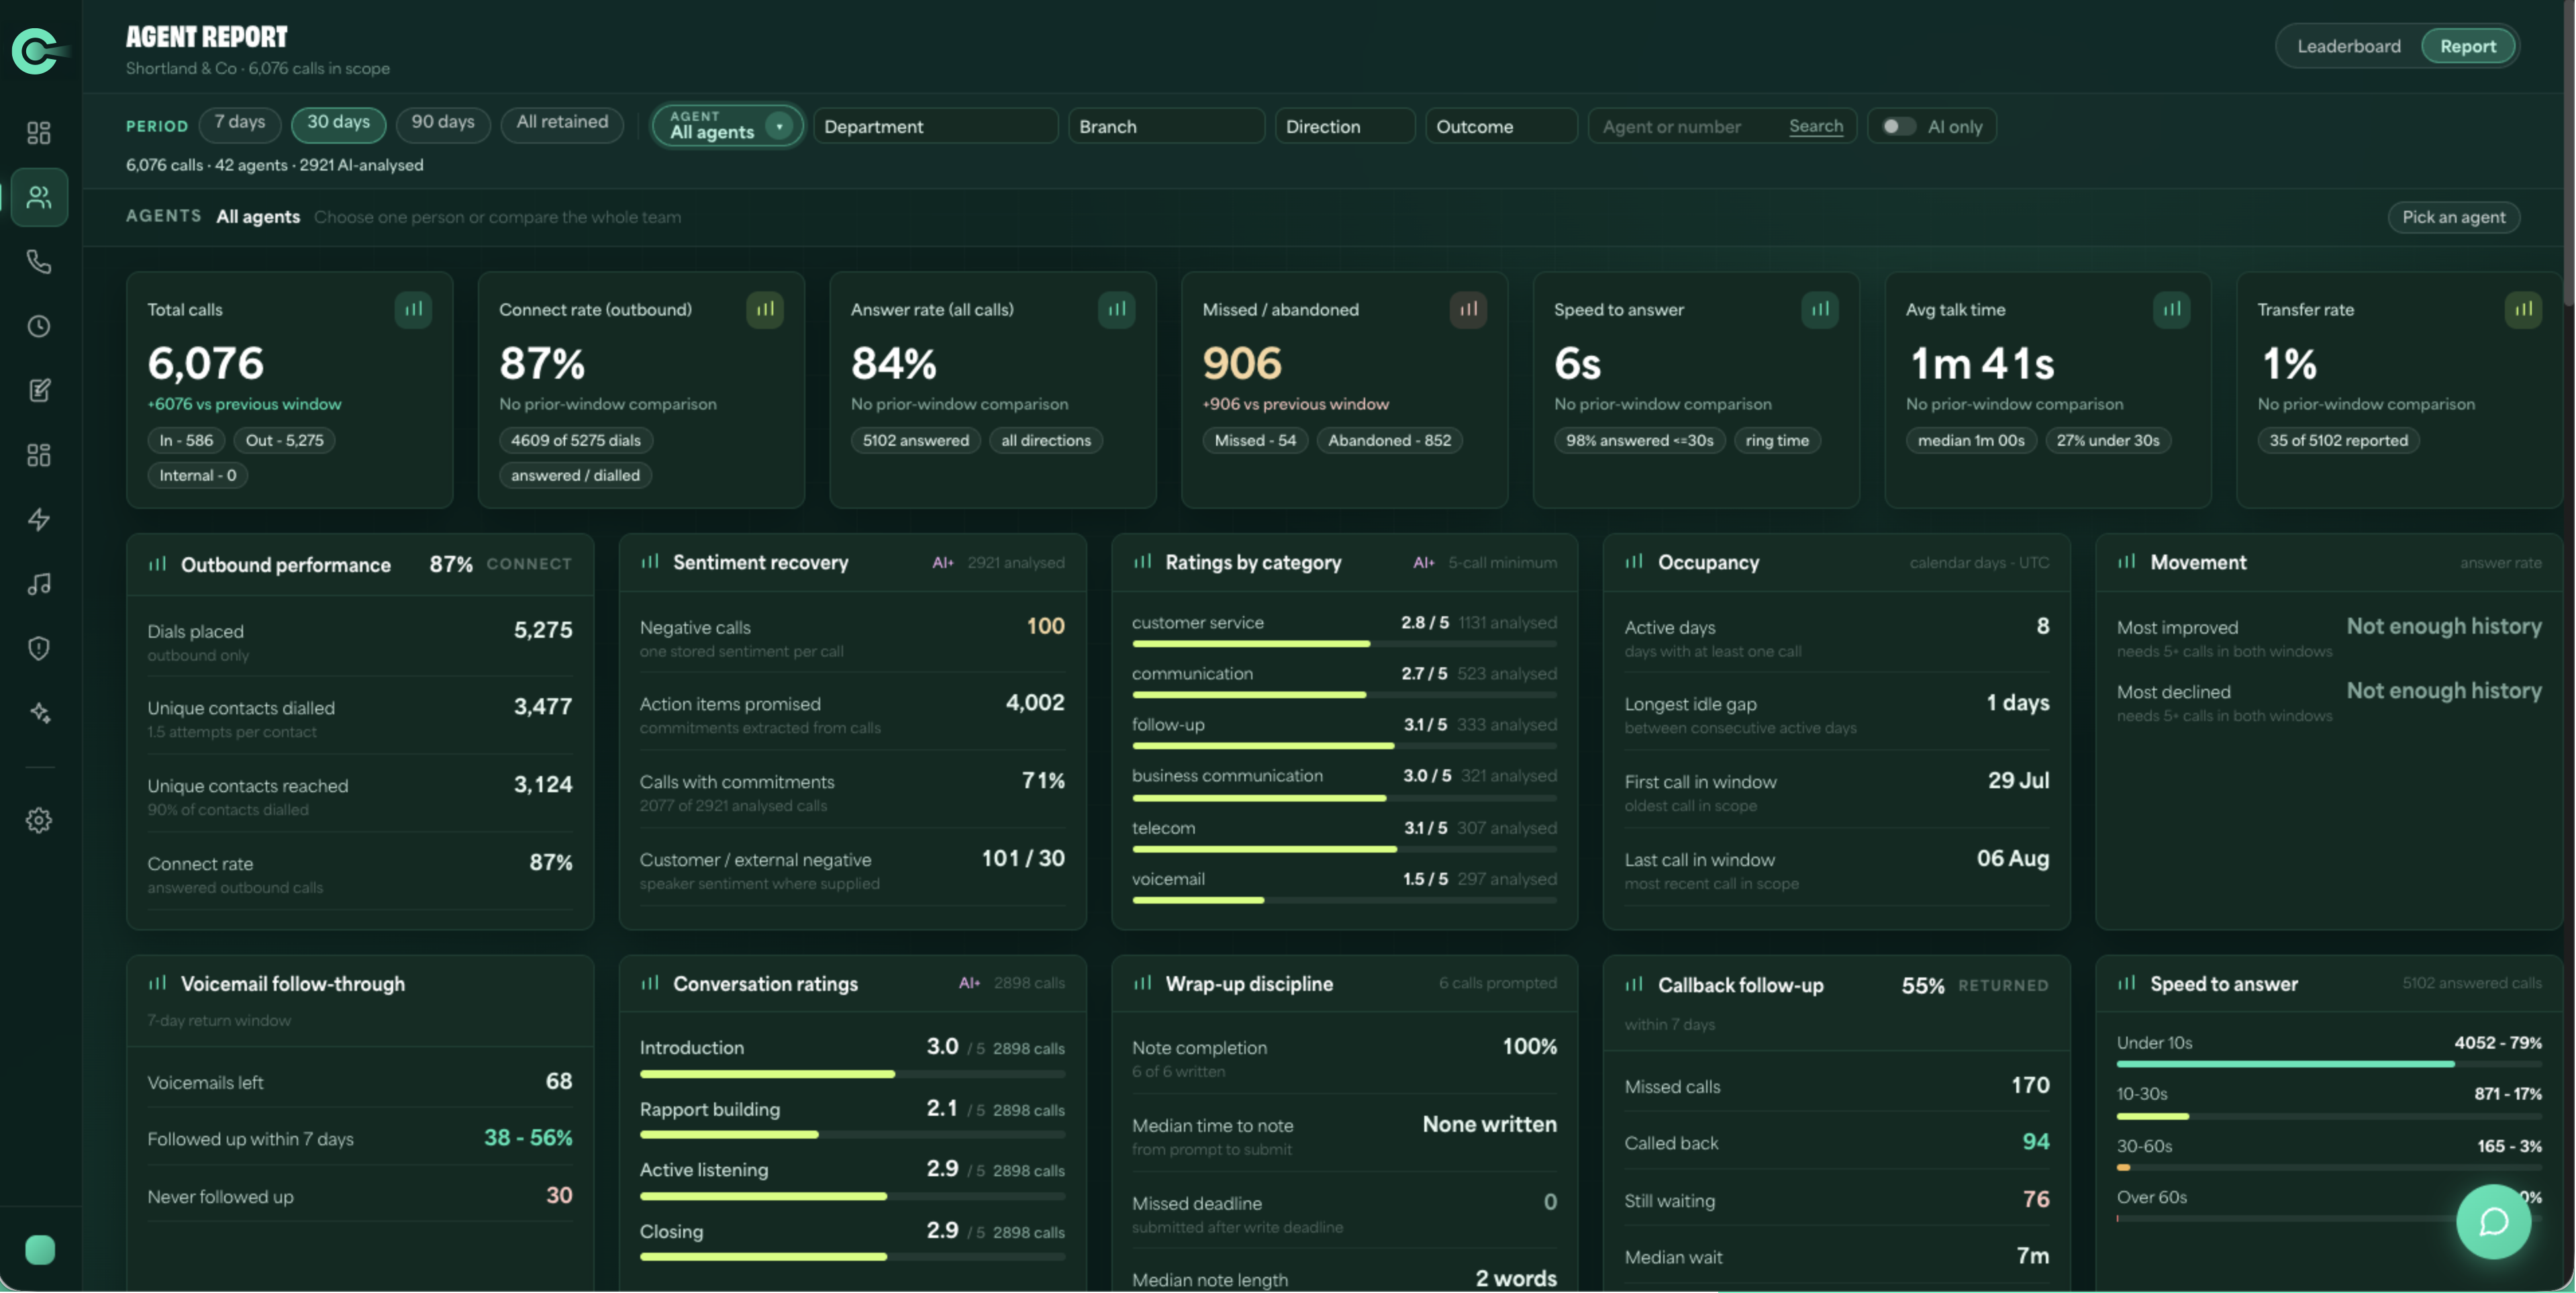Open the agents sidebar icon
The image size is (2576, 1293).
(39, 197)
